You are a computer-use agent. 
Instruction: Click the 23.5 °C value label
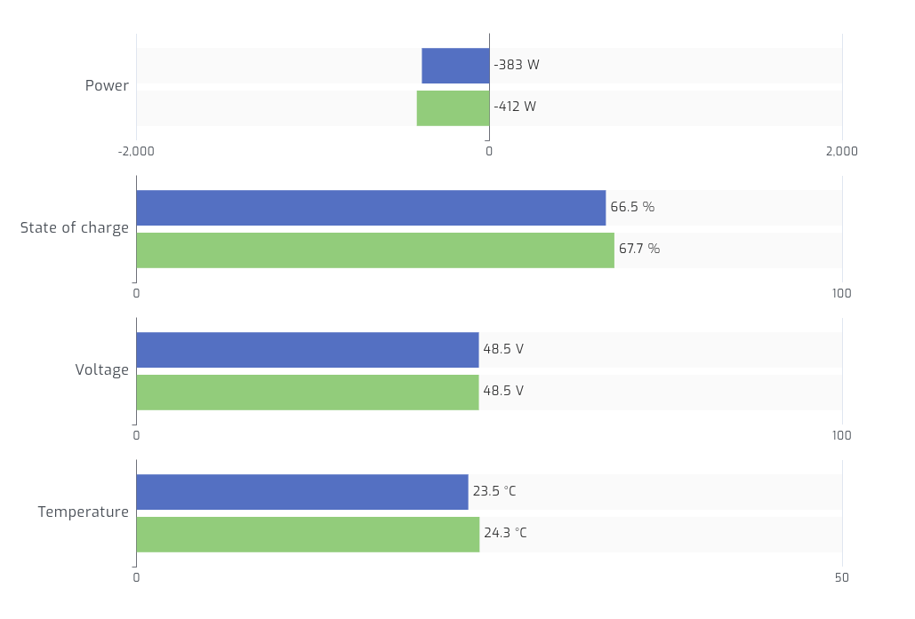[494, 491]
